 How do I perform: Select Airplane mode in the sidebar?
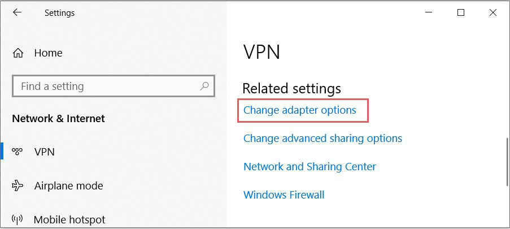pos(69,185)
